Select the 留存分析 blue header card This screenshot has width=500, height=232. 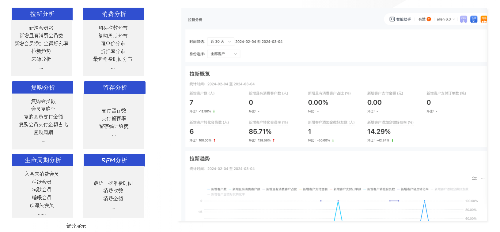[115, 88]
